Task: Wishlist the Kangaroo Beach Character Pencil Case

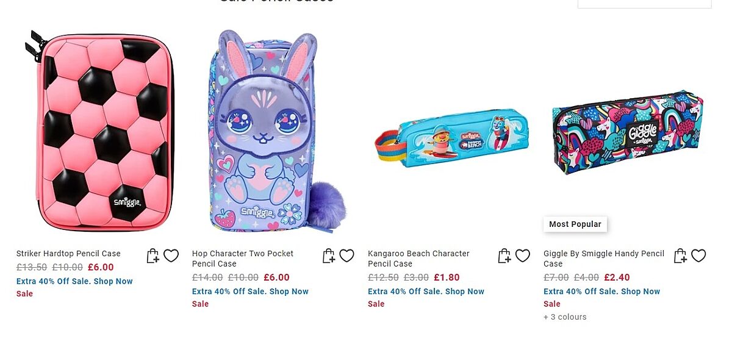Action: point(523,256)
